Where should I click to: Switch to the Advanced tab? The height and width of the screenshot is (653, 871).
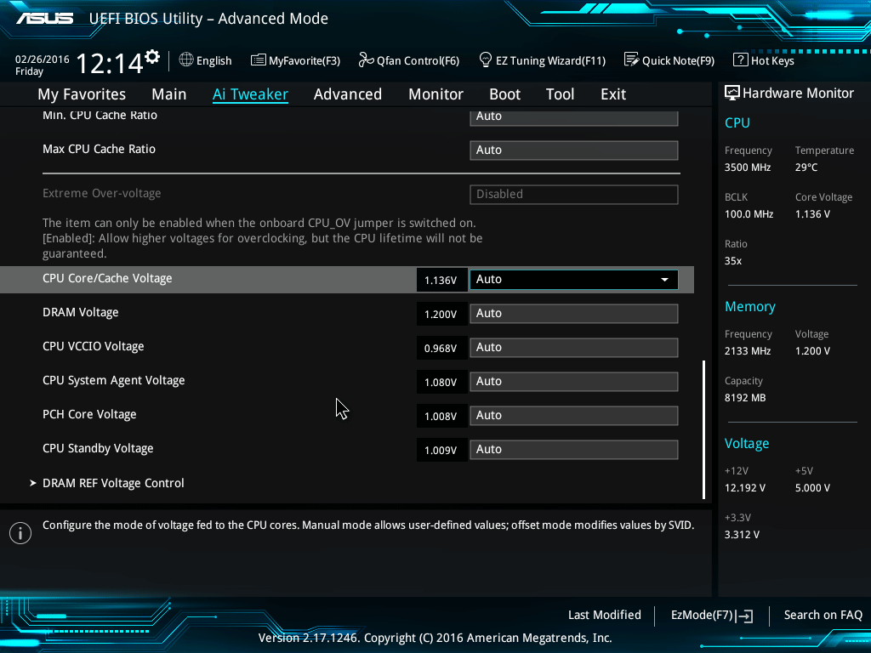(347, 94)
